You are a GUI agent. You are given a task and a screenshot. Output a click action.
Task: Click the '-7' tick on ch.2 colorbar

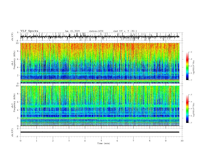[x=191, y=123]
